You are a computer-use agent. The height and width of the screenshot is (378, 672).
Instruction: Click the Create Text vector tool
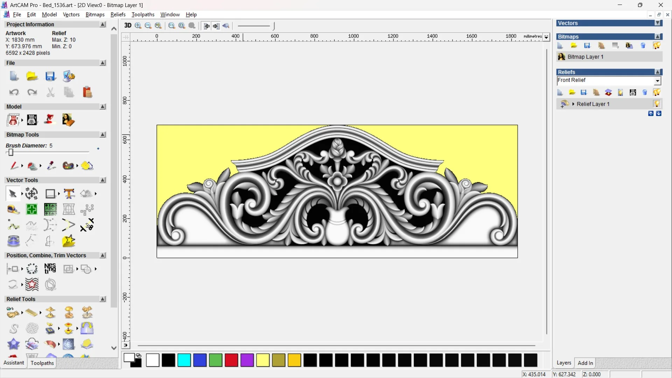tap(69, 194)
